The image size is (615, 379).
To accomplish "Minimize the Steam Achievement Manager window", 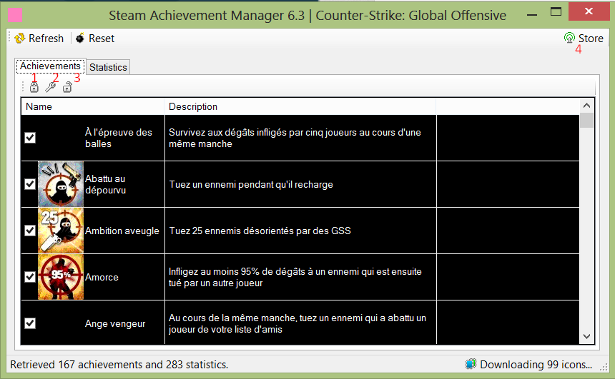I will pyautogui.click(x=532, y=15).
